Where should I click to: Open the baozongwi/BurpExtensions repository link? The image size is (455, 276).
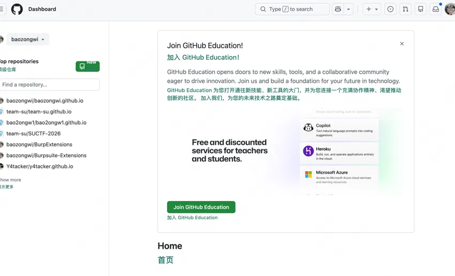39,144
